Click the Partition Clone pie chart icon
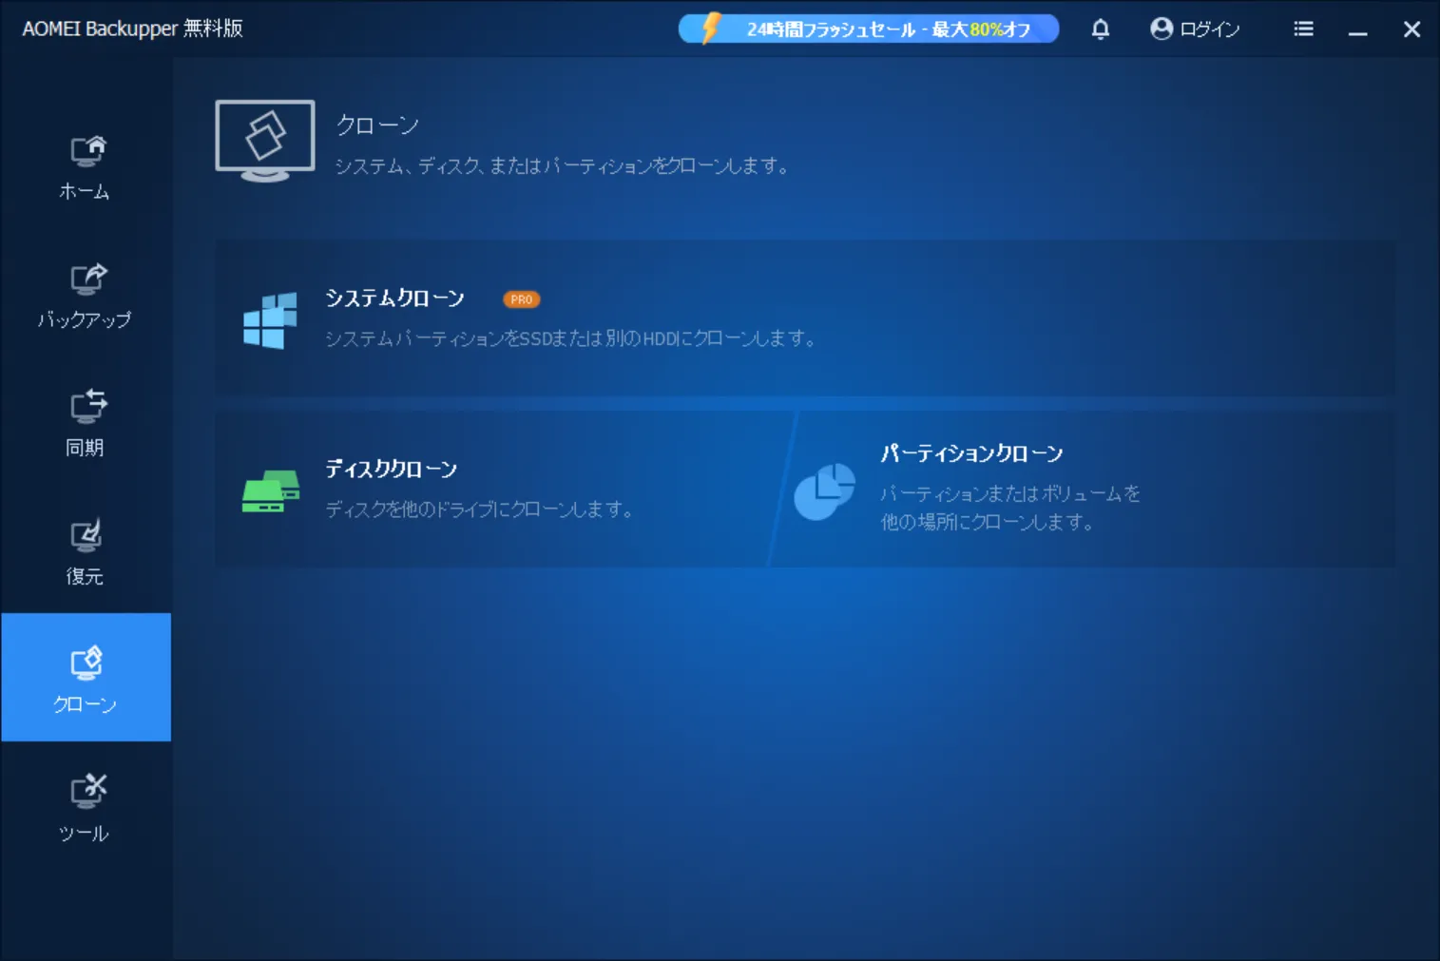The width and height of the screenshot is (1440, 961). (824, 491)
